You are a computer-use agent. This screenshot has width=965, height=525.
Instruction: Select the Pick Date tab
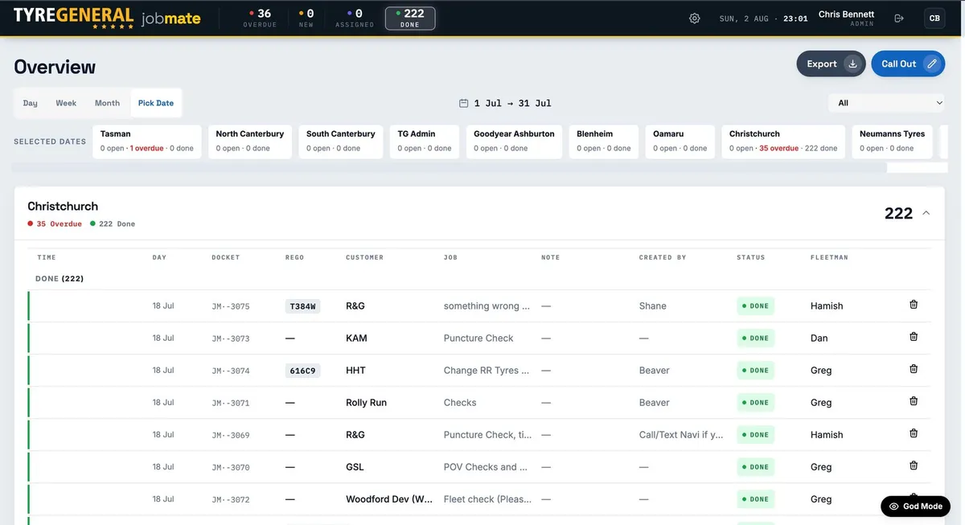point(156,103)
